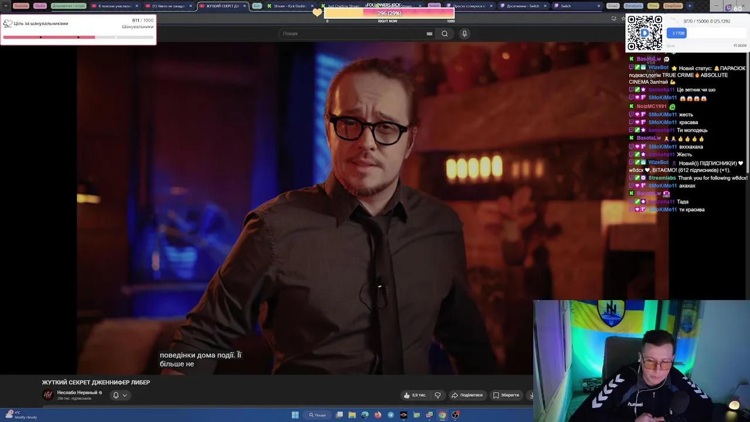Click chat message 'ти красива'
The width and height of the screenshot is (750, 422).
[692, 209]
